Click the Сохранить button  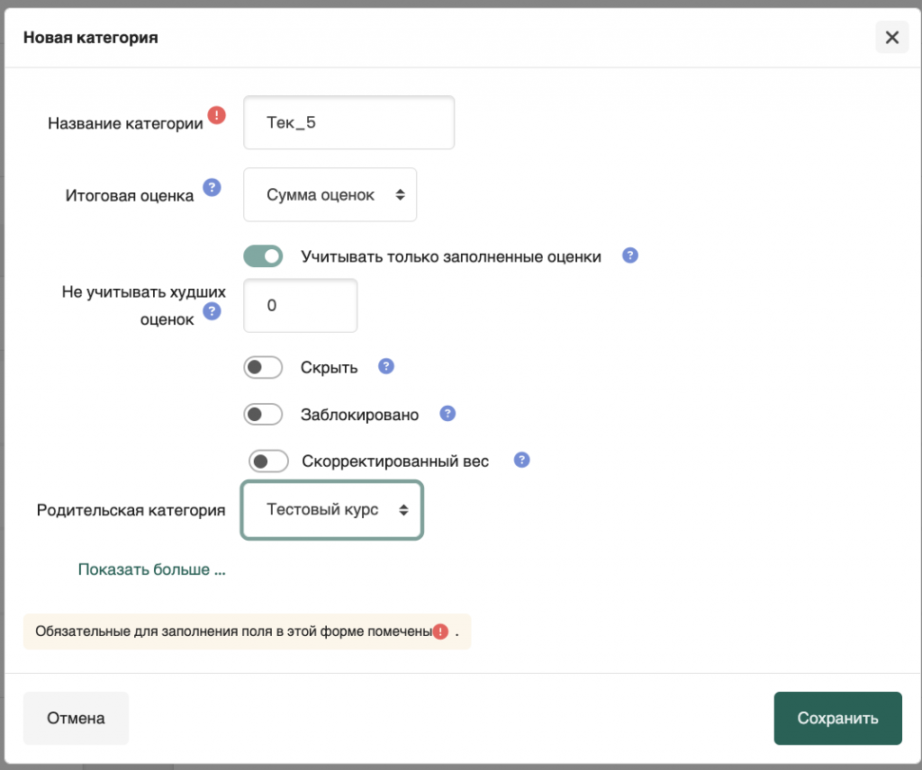(x=837, y=718)
